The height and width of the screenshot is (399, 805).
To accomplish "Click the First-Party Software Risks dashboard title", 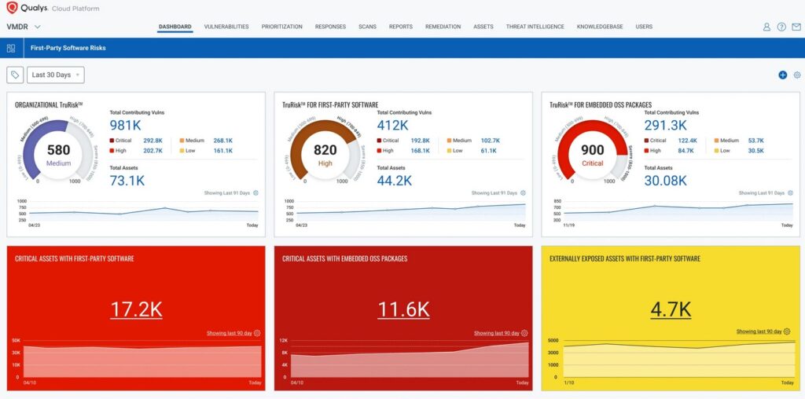I will coord(68,48).
